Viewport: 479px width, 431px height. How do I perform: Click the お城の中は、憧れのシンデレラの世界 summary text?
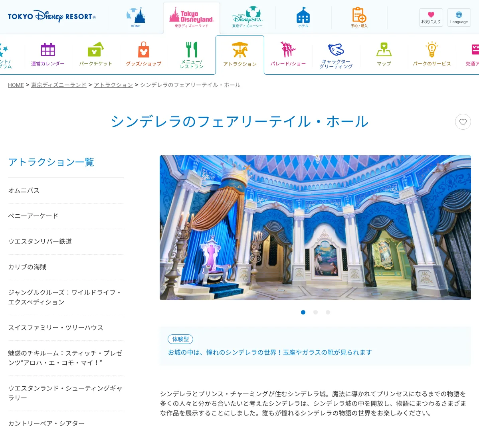[270, 352]
